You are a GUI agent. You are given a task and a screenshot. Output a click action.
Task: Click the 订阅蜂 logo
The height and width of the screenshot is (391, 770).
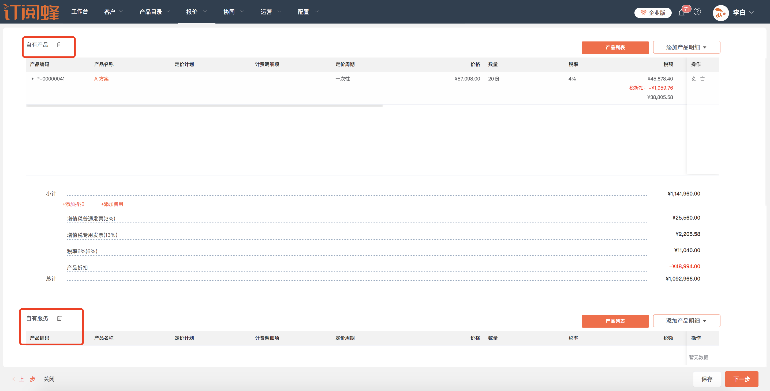[31, 12]
